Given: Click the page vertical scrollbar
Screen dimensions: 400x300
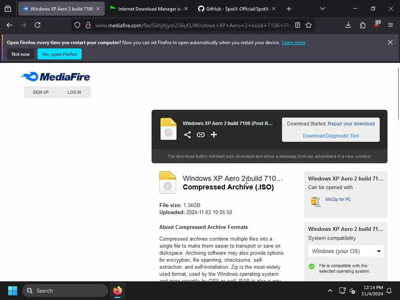Looking at the screenshot, I should (x=398, y=93).
